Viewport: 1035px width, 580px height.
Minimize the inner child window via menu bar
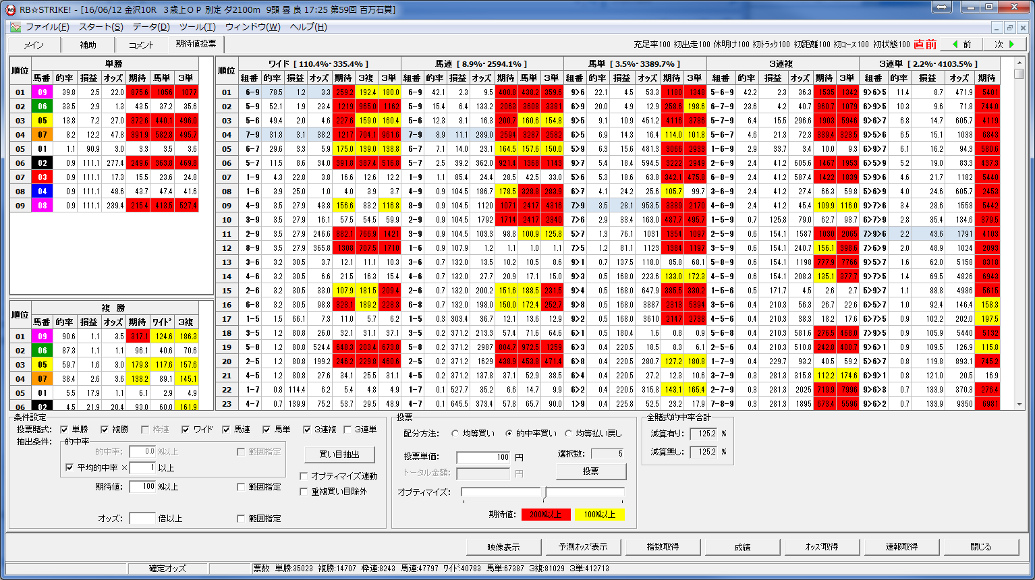tap(998, 28)
